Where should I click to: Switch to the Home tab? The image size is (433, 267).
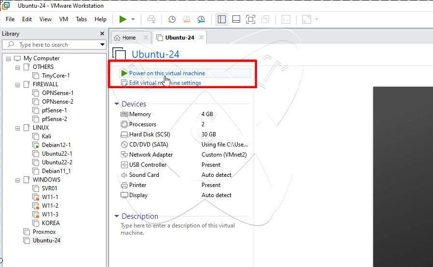pyautogui.click(x=129, y=38)
